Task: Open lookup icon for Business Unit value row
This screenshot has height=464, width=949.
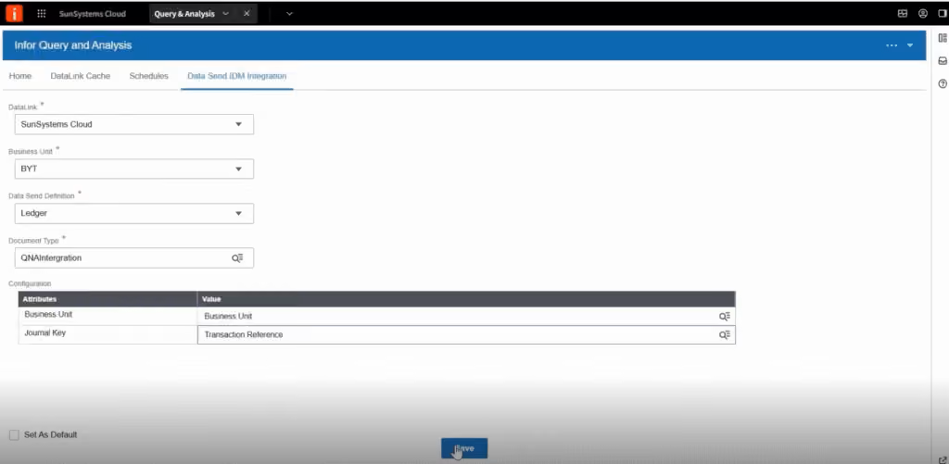Action: [725, 317]
